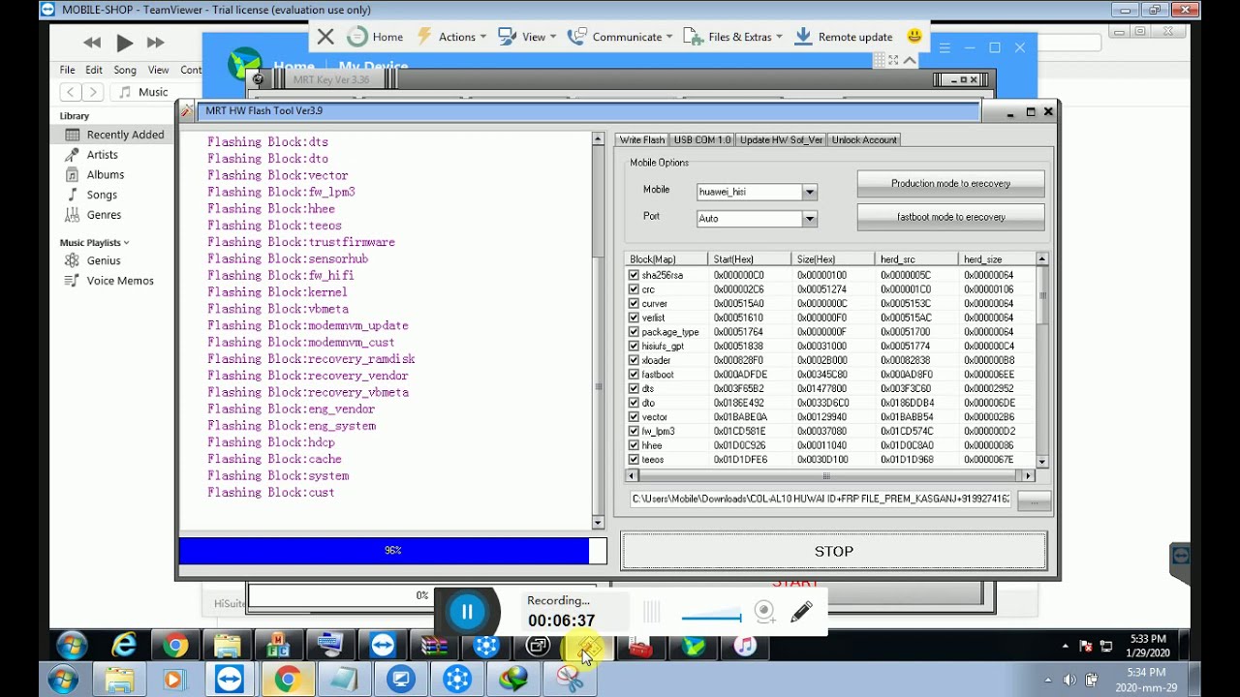
Task: Uncheck the package_type block checkbox
Action: [634, 332]
